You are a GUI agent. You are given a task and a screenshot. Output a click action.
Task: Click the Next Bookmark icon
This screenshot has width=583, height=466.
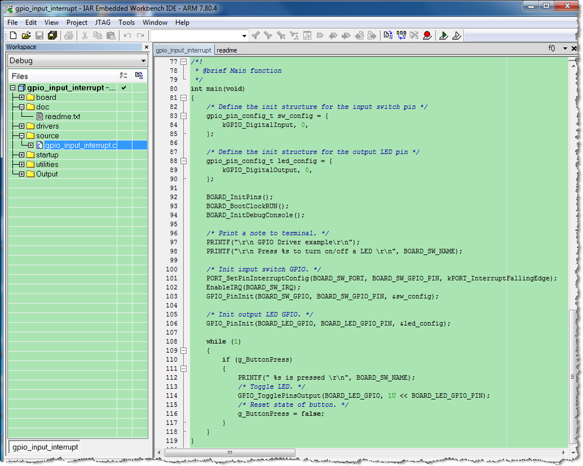346,36
